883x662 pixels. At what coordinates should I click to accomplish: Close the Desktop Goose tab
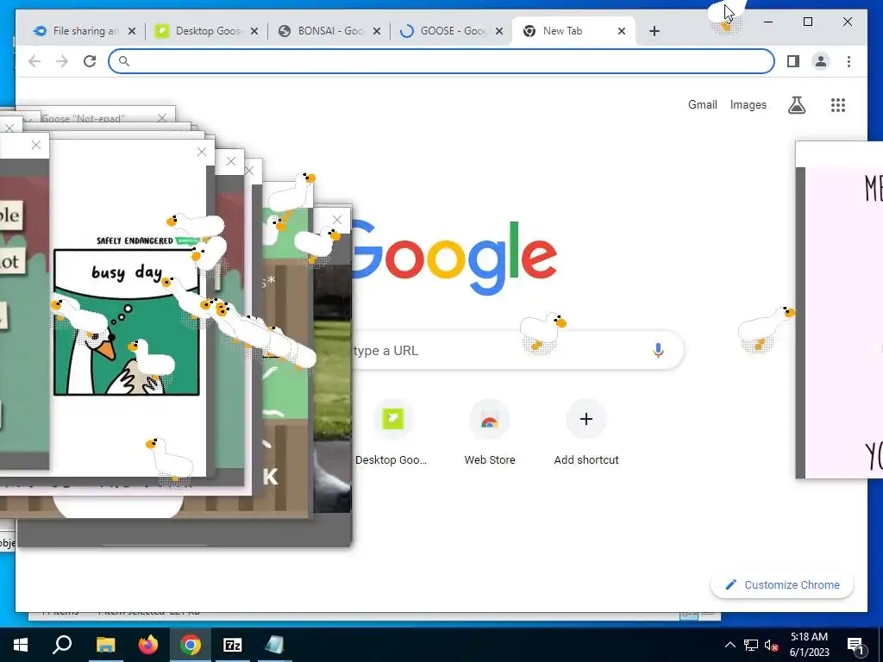click(254, 31)
